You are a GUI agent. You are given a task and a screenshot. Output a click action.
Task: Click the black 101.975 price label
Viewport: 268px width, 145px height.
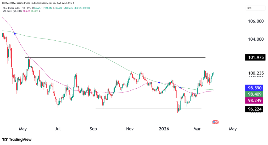click(x=255, y=57)
